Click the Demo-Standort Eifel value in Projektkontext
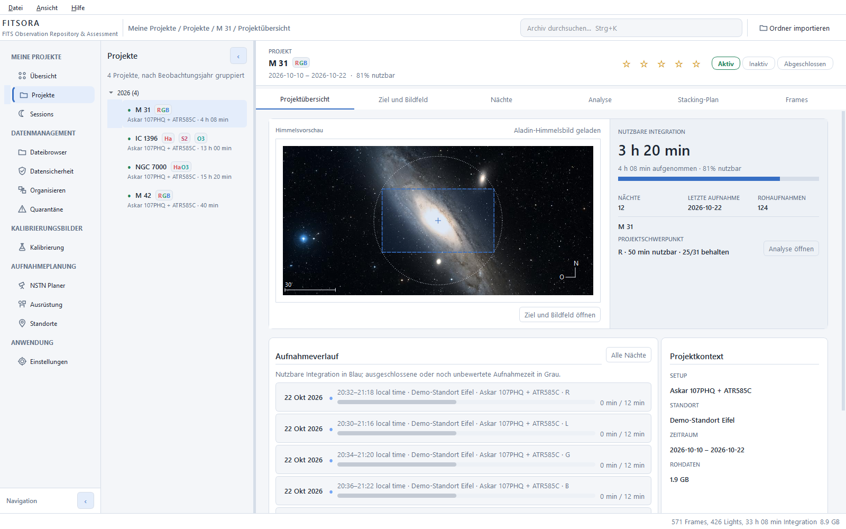The image size is (846, 529). 702,420
